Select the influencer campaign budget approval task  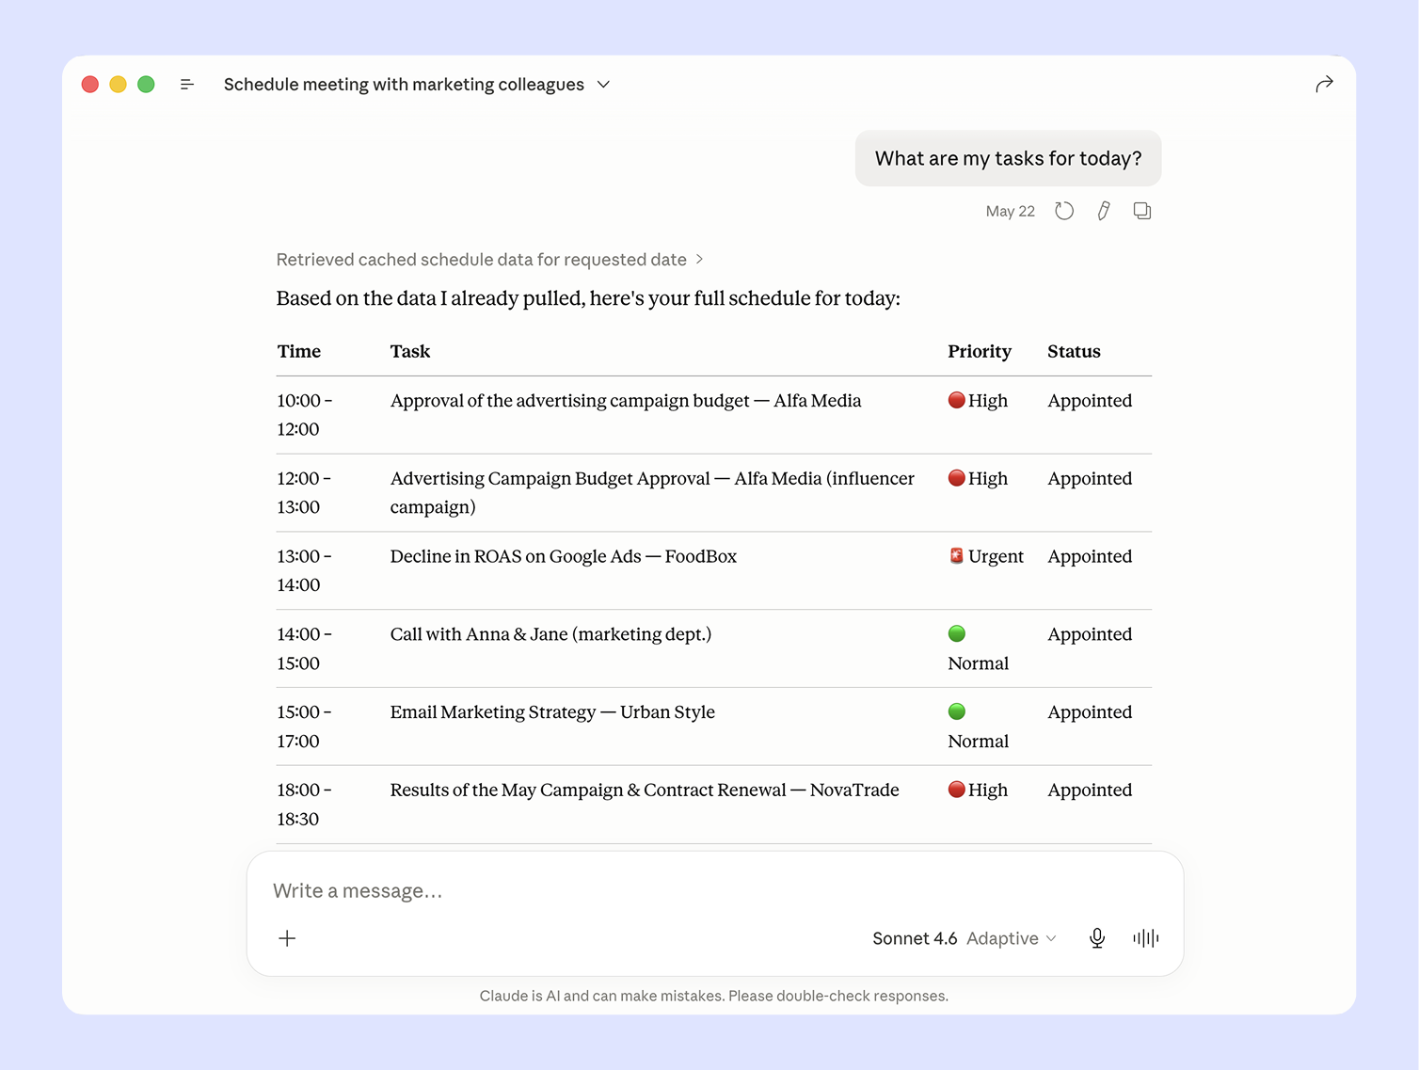coord(652,493)
